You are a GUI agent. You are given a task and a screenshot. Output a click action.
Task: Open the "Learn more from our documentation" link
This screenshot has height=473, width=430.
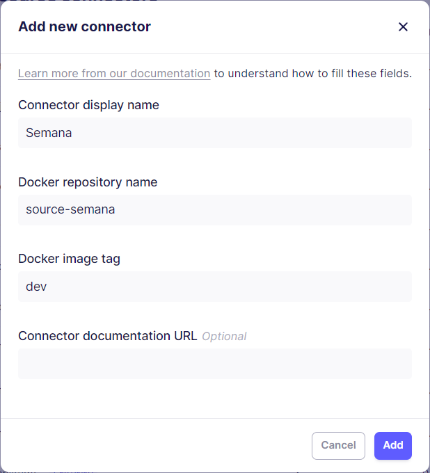click(114, 73)
